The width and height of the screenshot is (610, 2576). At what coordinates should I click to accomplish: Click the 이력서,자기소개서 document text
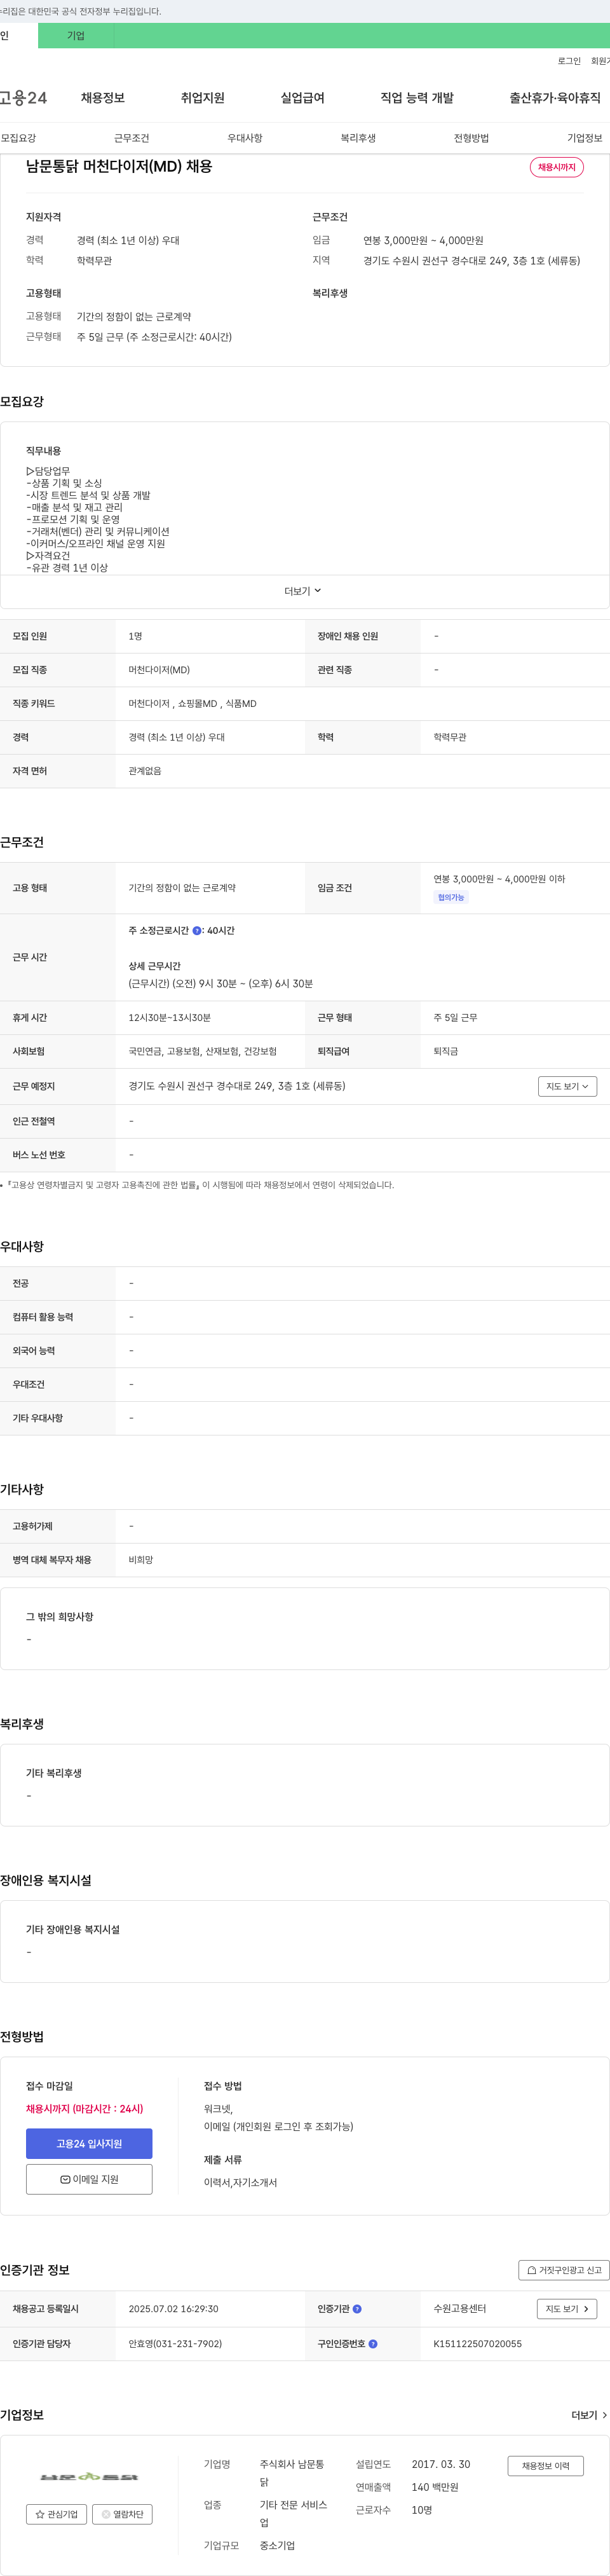(x=240, y=2183)
